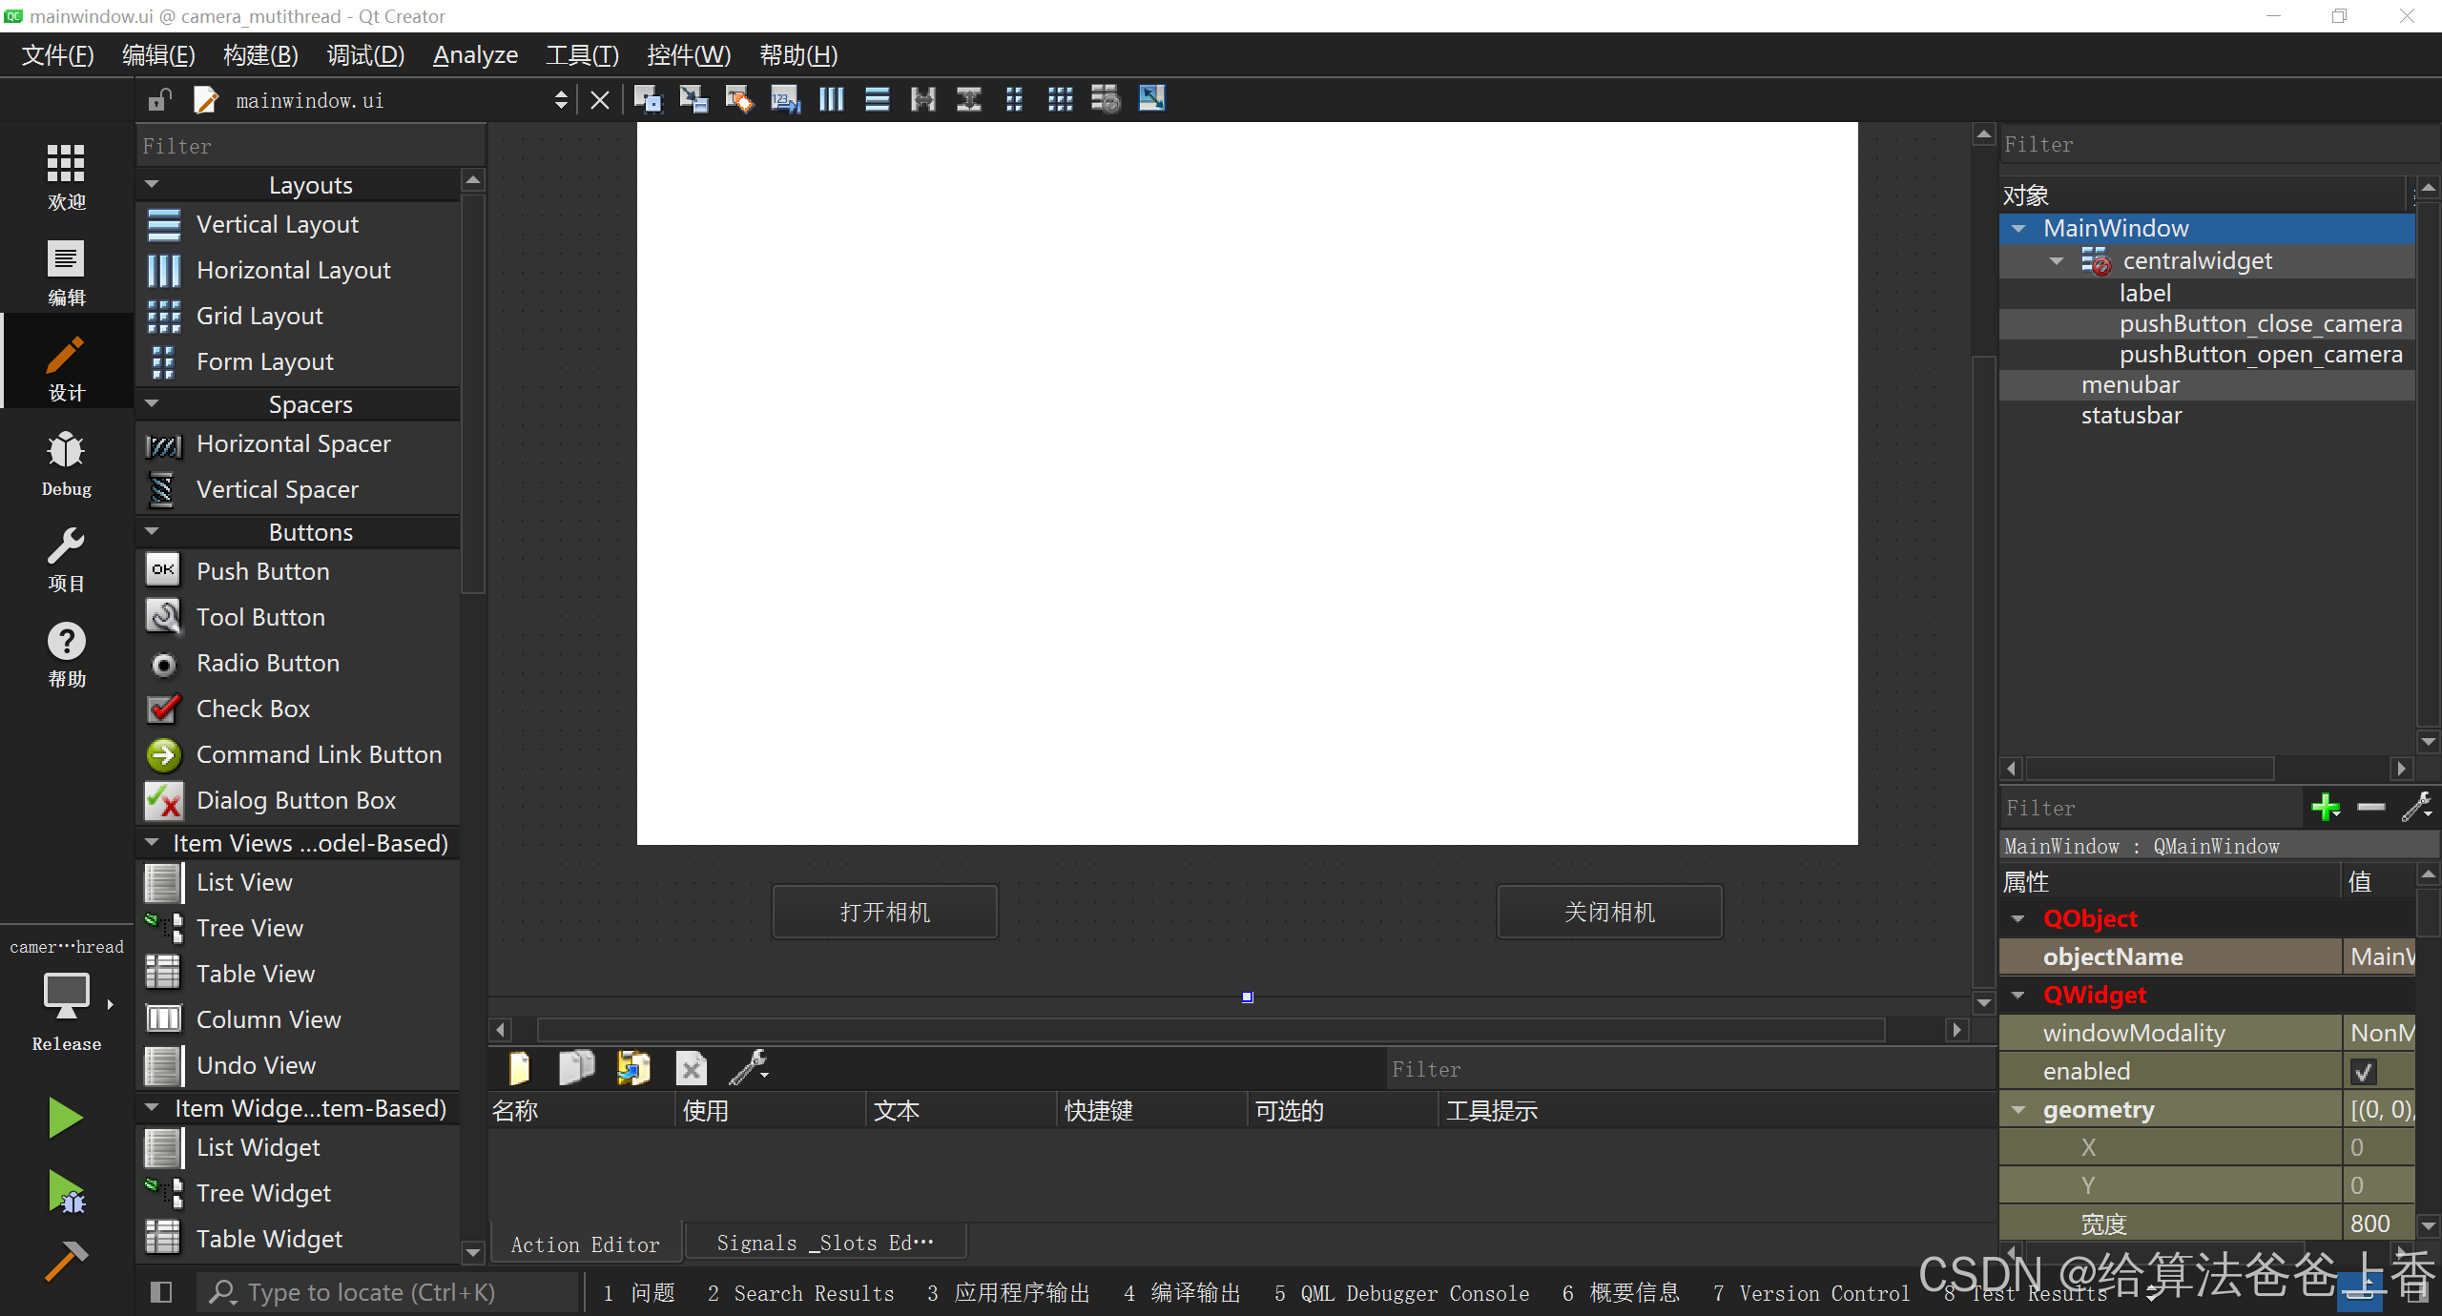Toggle the left sidebar visibility
The height and width of the screenshot is (1316, 2442).
click(x=161, y=1292)
